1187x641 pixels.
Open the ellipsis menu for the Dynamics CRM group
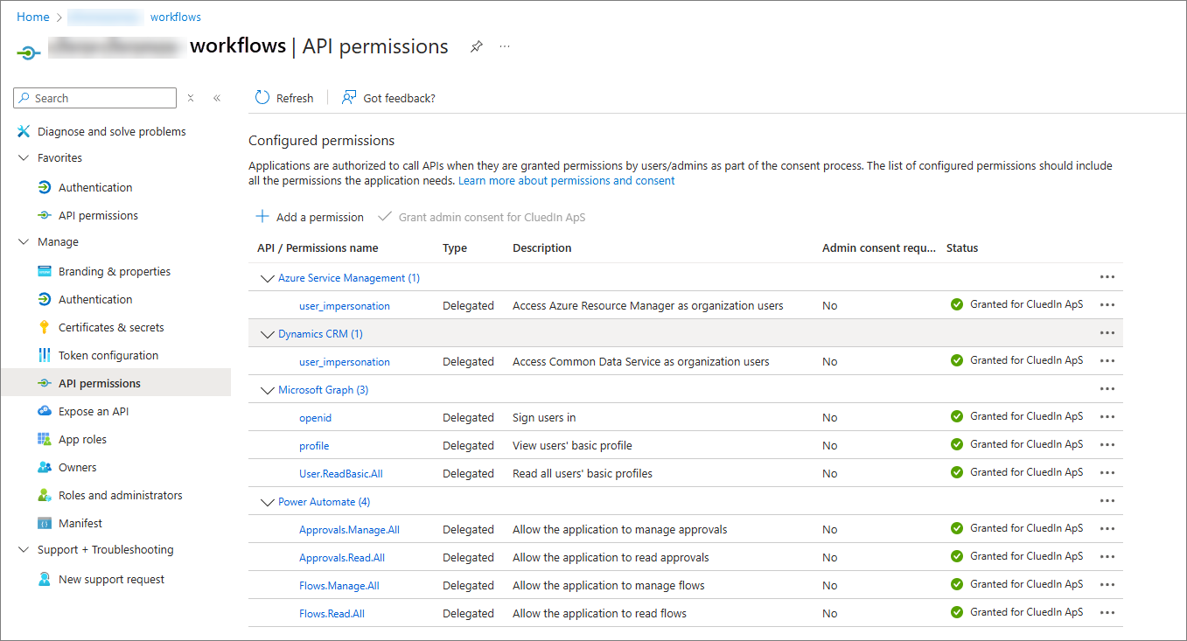[1107, 333]
